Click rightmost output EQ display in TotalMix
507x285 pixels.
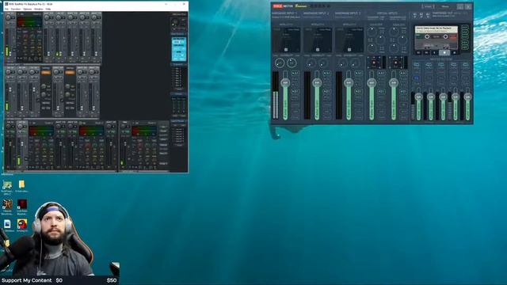click(x=144, y=131)
